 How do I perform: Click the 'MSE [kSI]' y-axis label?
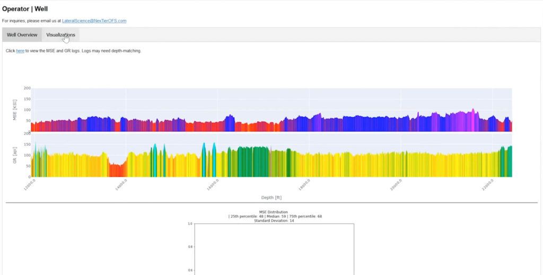coord(15,110)
